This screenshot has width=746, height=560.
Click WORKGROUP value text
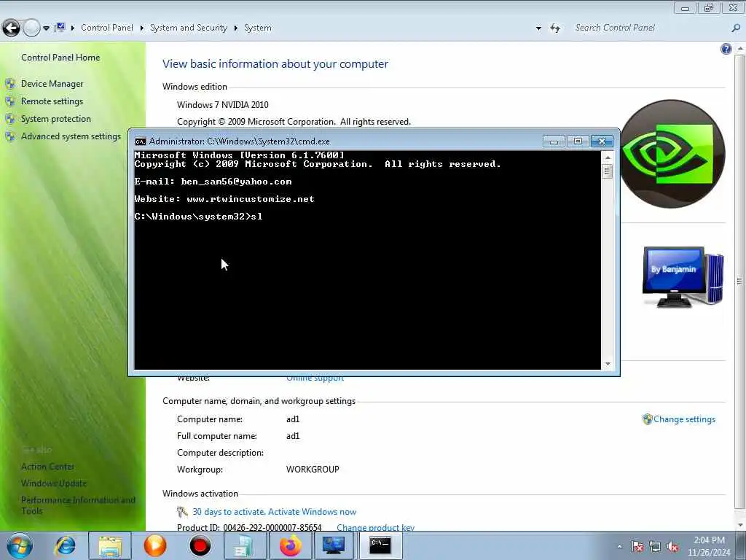click(313, 470)
